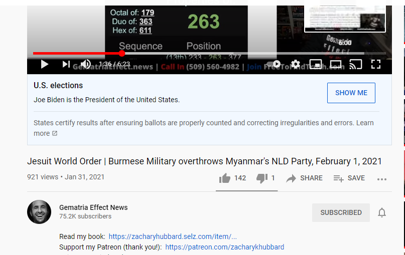Switch to theater mode

click(x=336, y=64)
